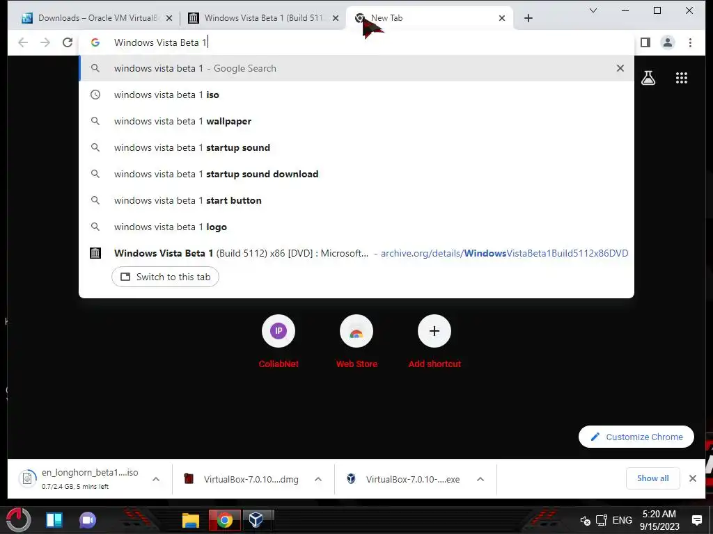713x534 pixels.
Task: Select 'windows vista beta 1 wallpaper' suggestion
Action: pyautogui.click(x=356, y=121)
